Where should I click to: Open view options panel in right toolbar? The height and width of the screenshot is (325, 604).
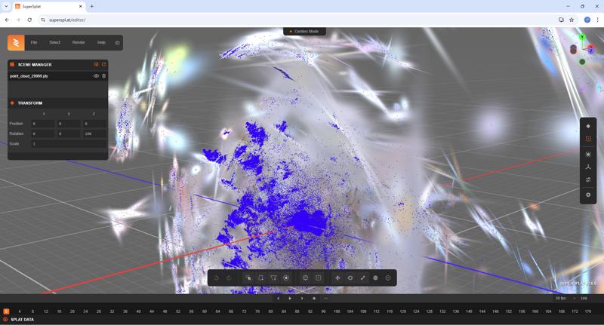pos(588,179)
